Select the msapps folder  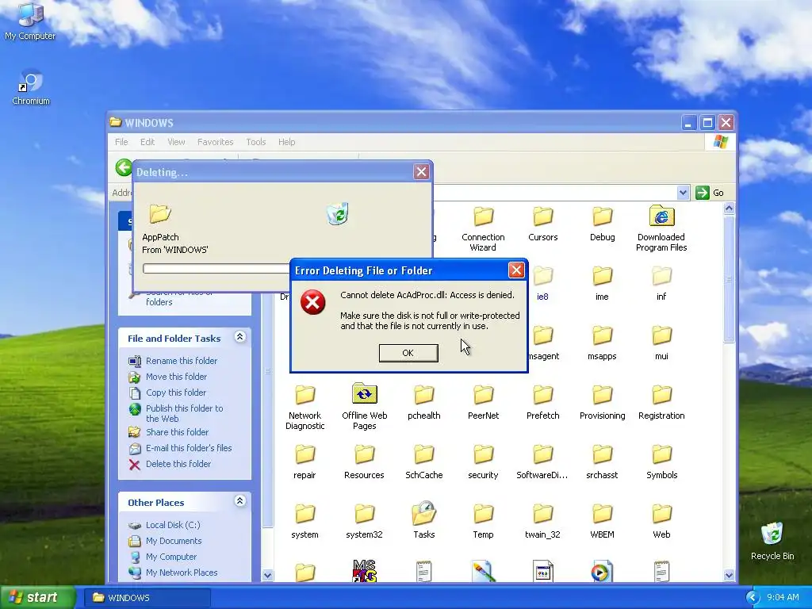(x=603, y=343)
